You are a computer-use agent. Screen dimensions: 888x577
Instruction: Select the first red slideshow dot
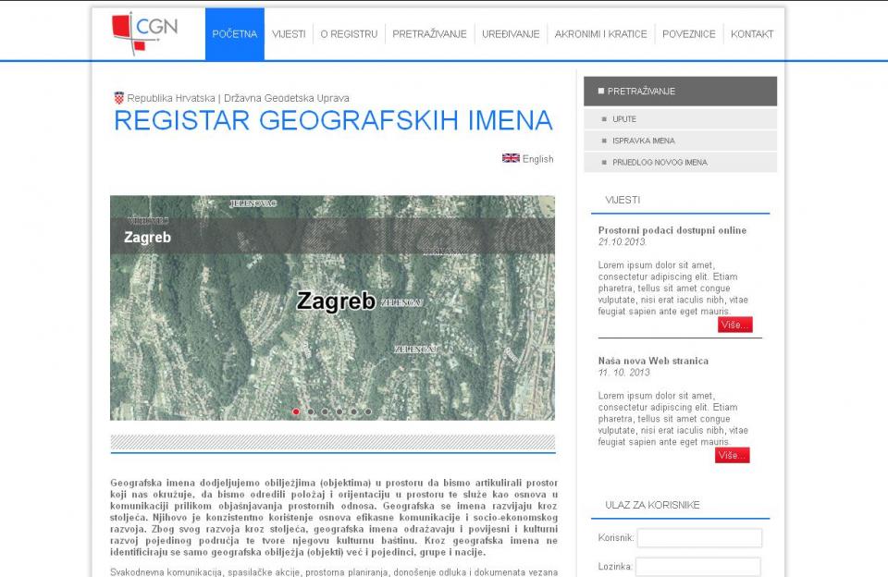(296, 411)
